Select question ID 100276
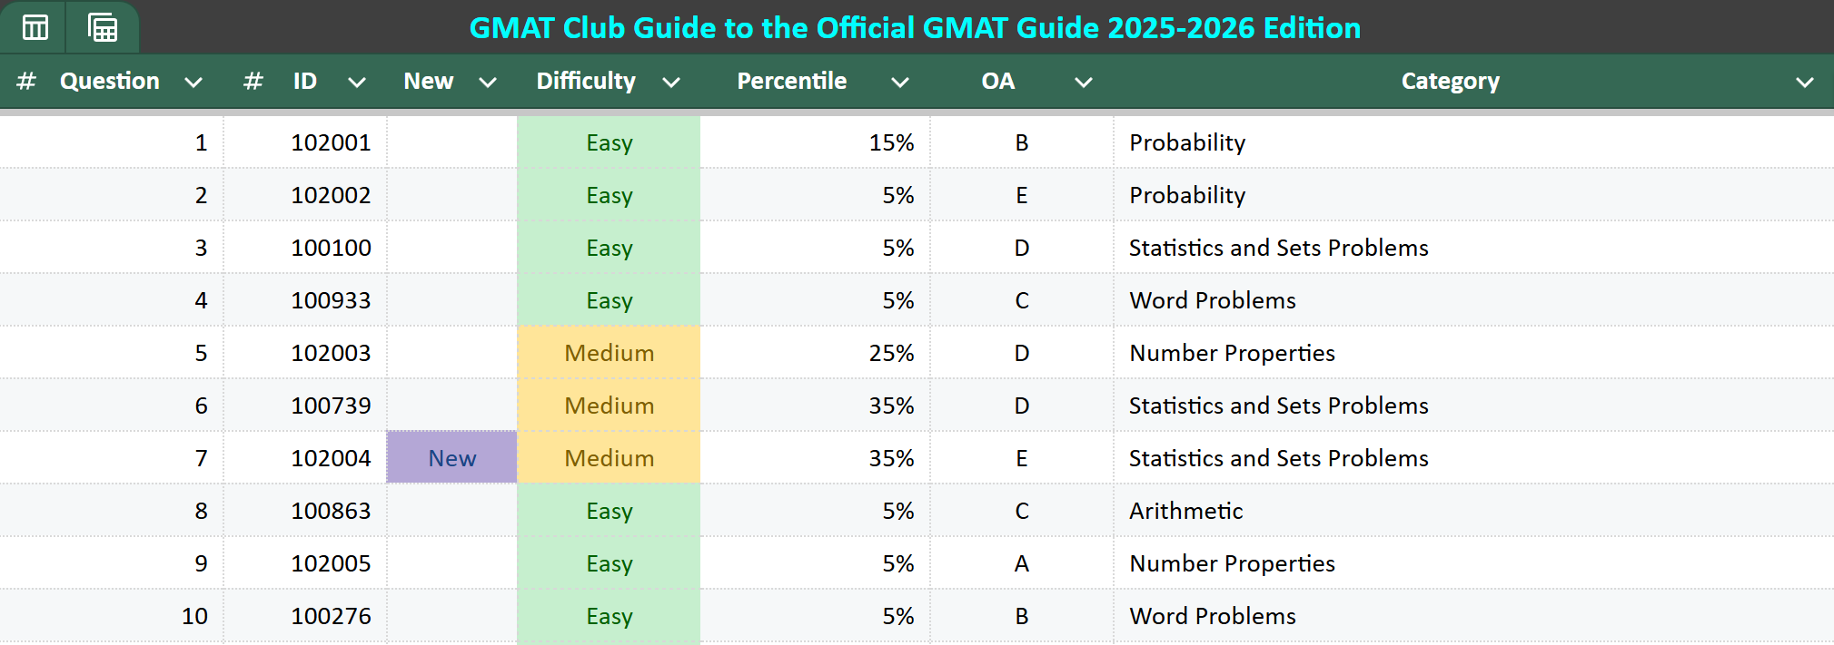Screen dimensions: 1834x645 click(331, 616)
